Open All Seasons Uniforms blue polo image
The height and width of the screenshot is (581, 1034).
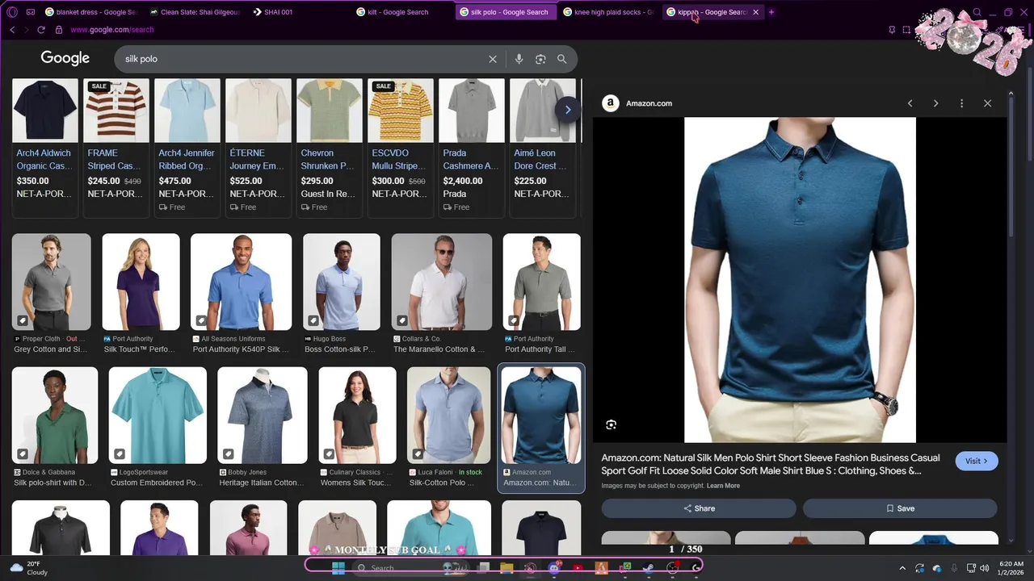tap(241, 282)
